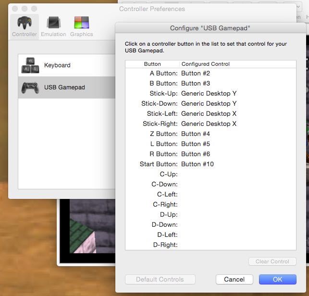Select the Keyboard WAS keys icon
309x296 pixels.
[30, 65]
